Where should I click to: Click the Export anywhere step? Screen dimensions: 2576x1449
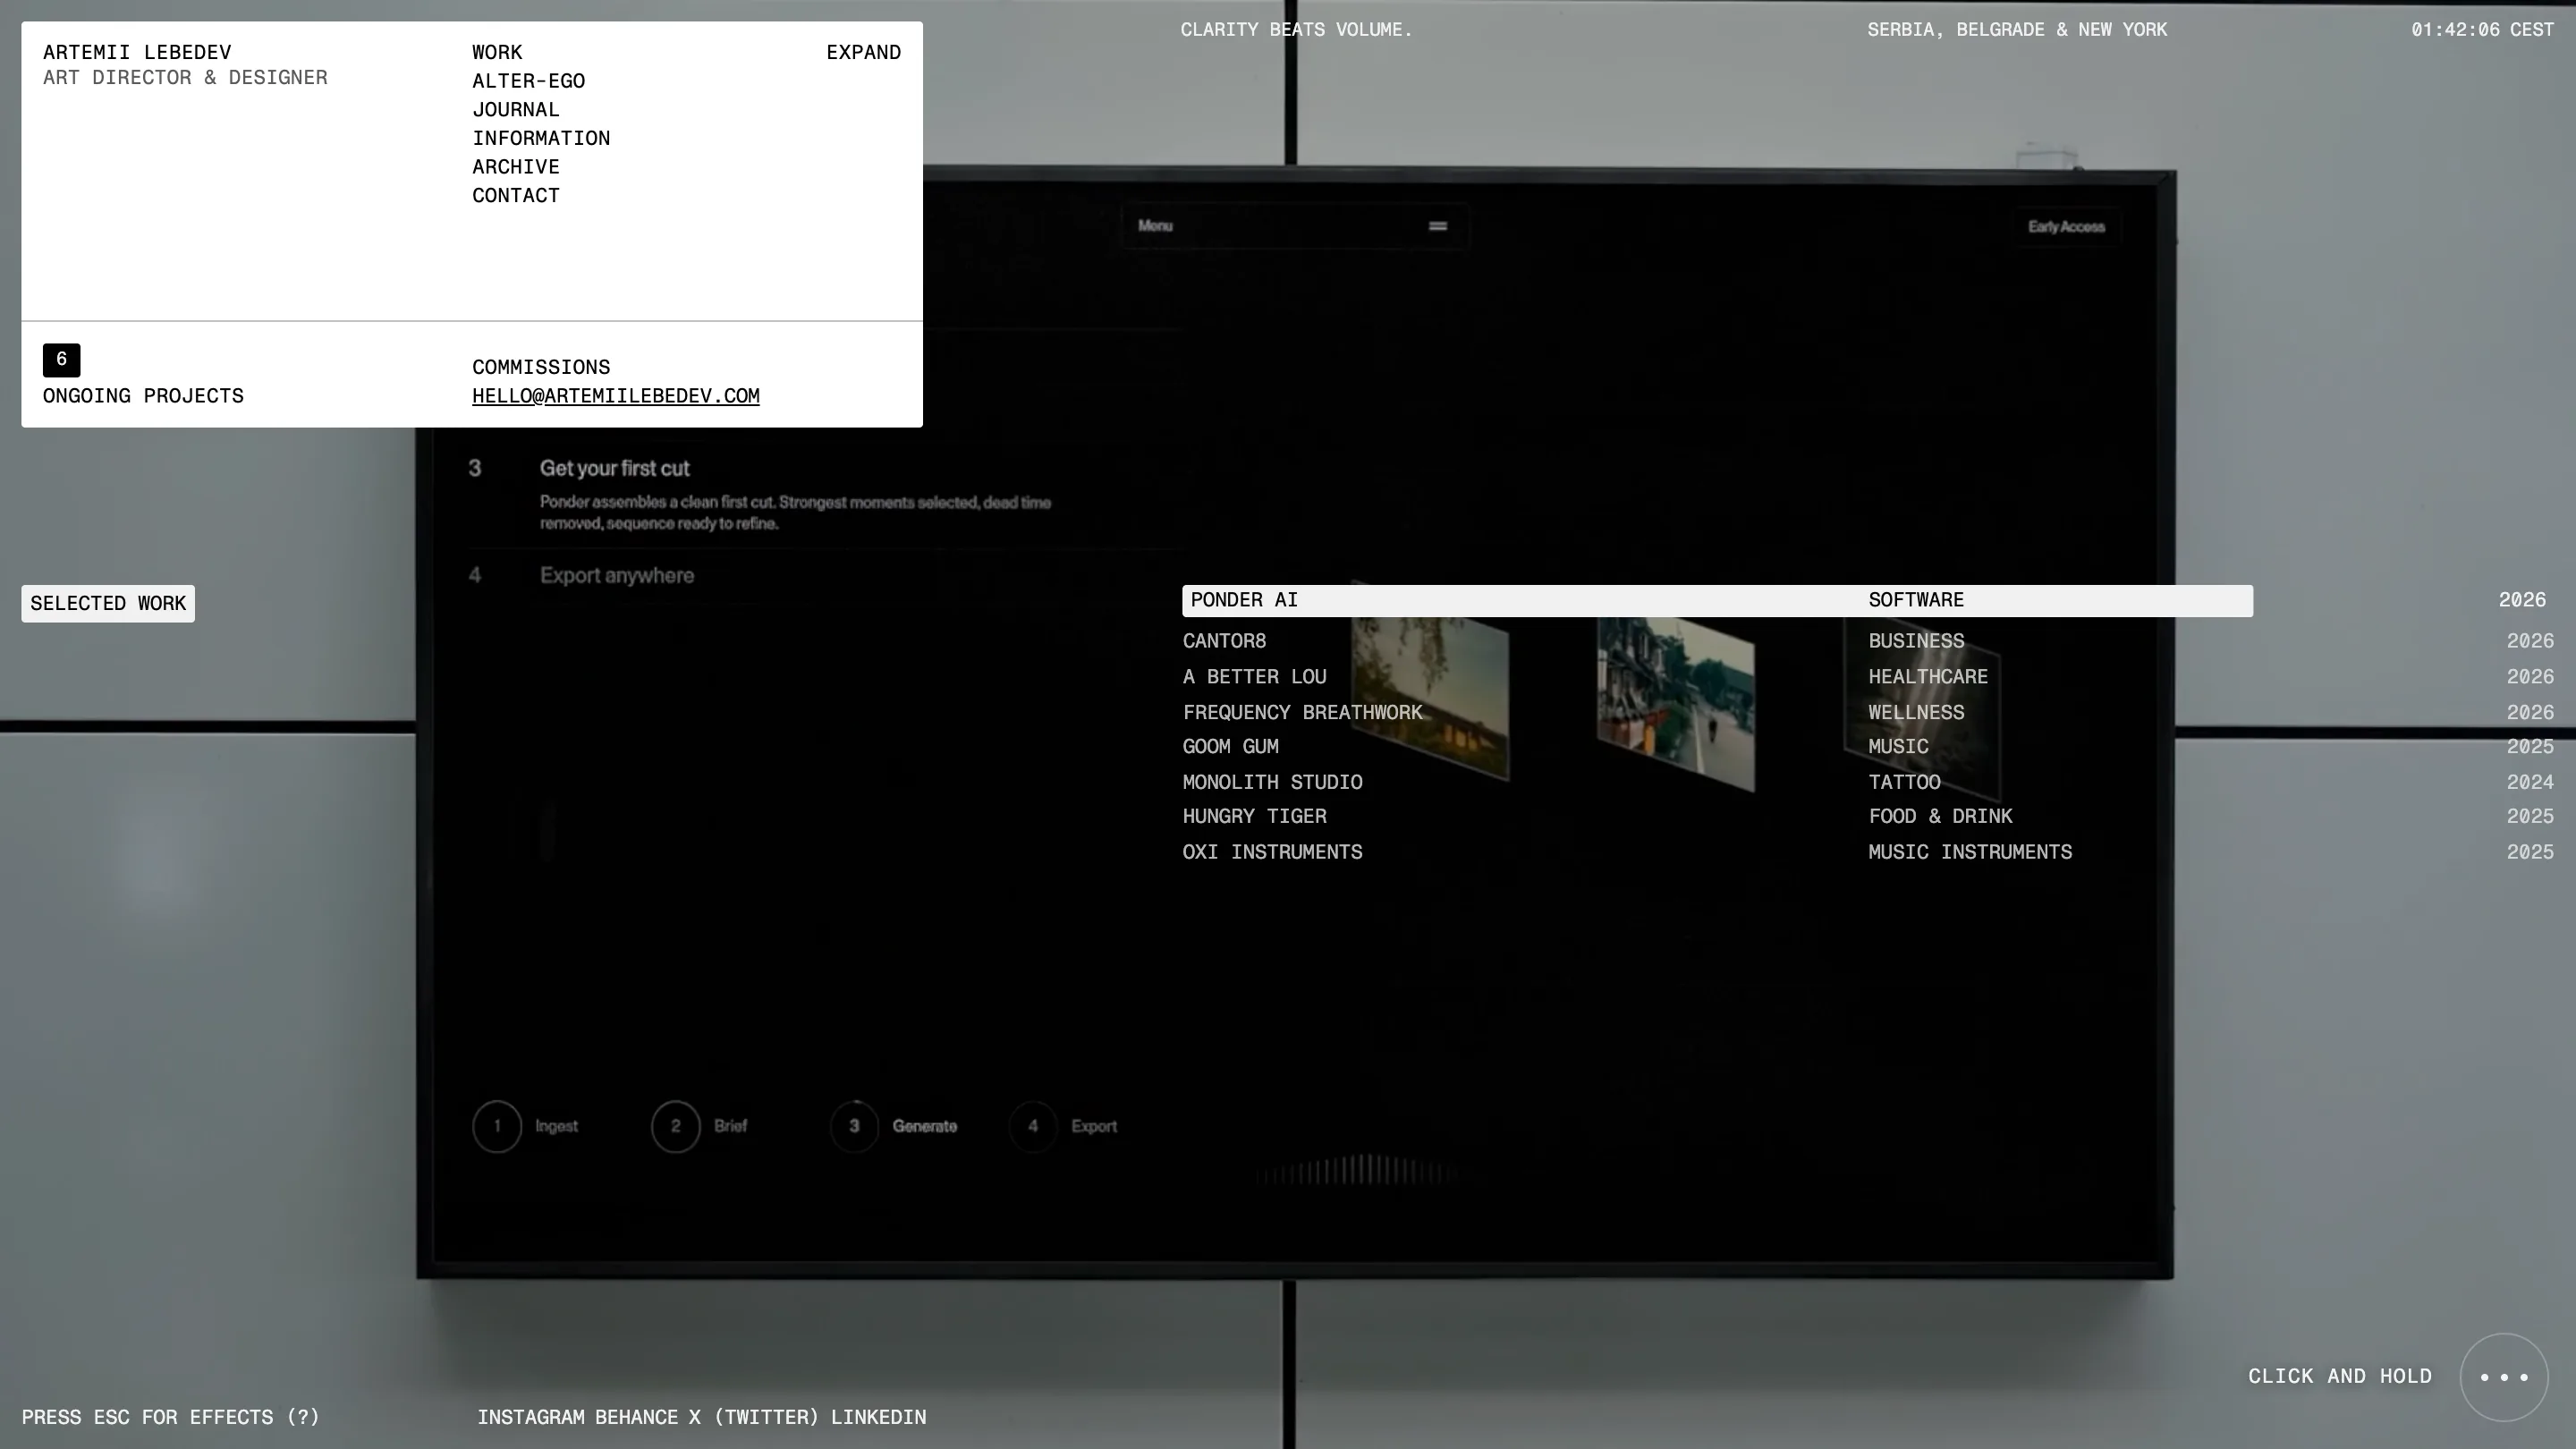click(x=617, y=575)
